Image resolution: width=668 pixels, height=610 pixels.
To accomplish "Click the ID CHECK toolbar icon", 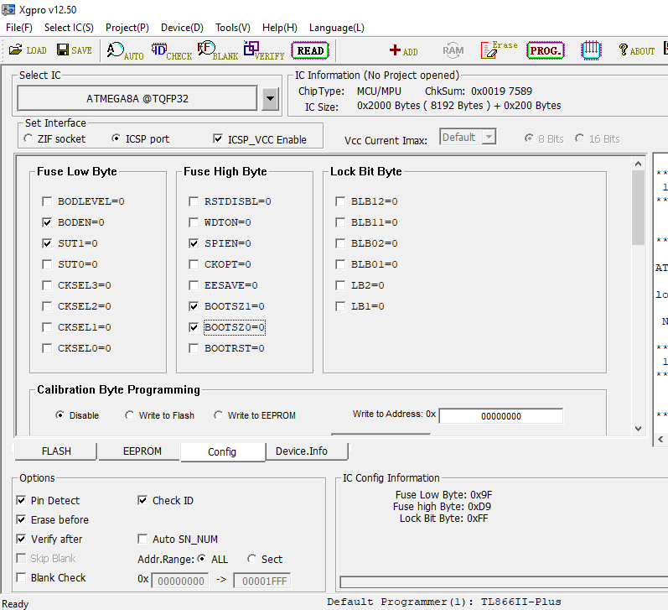I will 171,50.
